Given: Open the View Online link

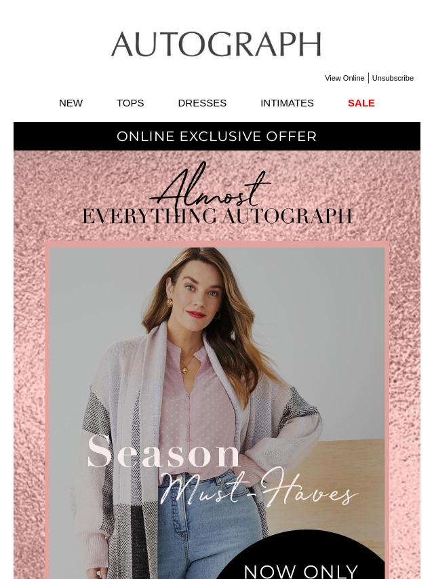Looking at the screenshot, I should click(x=344, y=78).
